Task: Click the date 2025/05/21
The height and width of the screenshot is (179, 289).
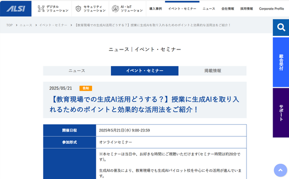Action: [61, 88]
